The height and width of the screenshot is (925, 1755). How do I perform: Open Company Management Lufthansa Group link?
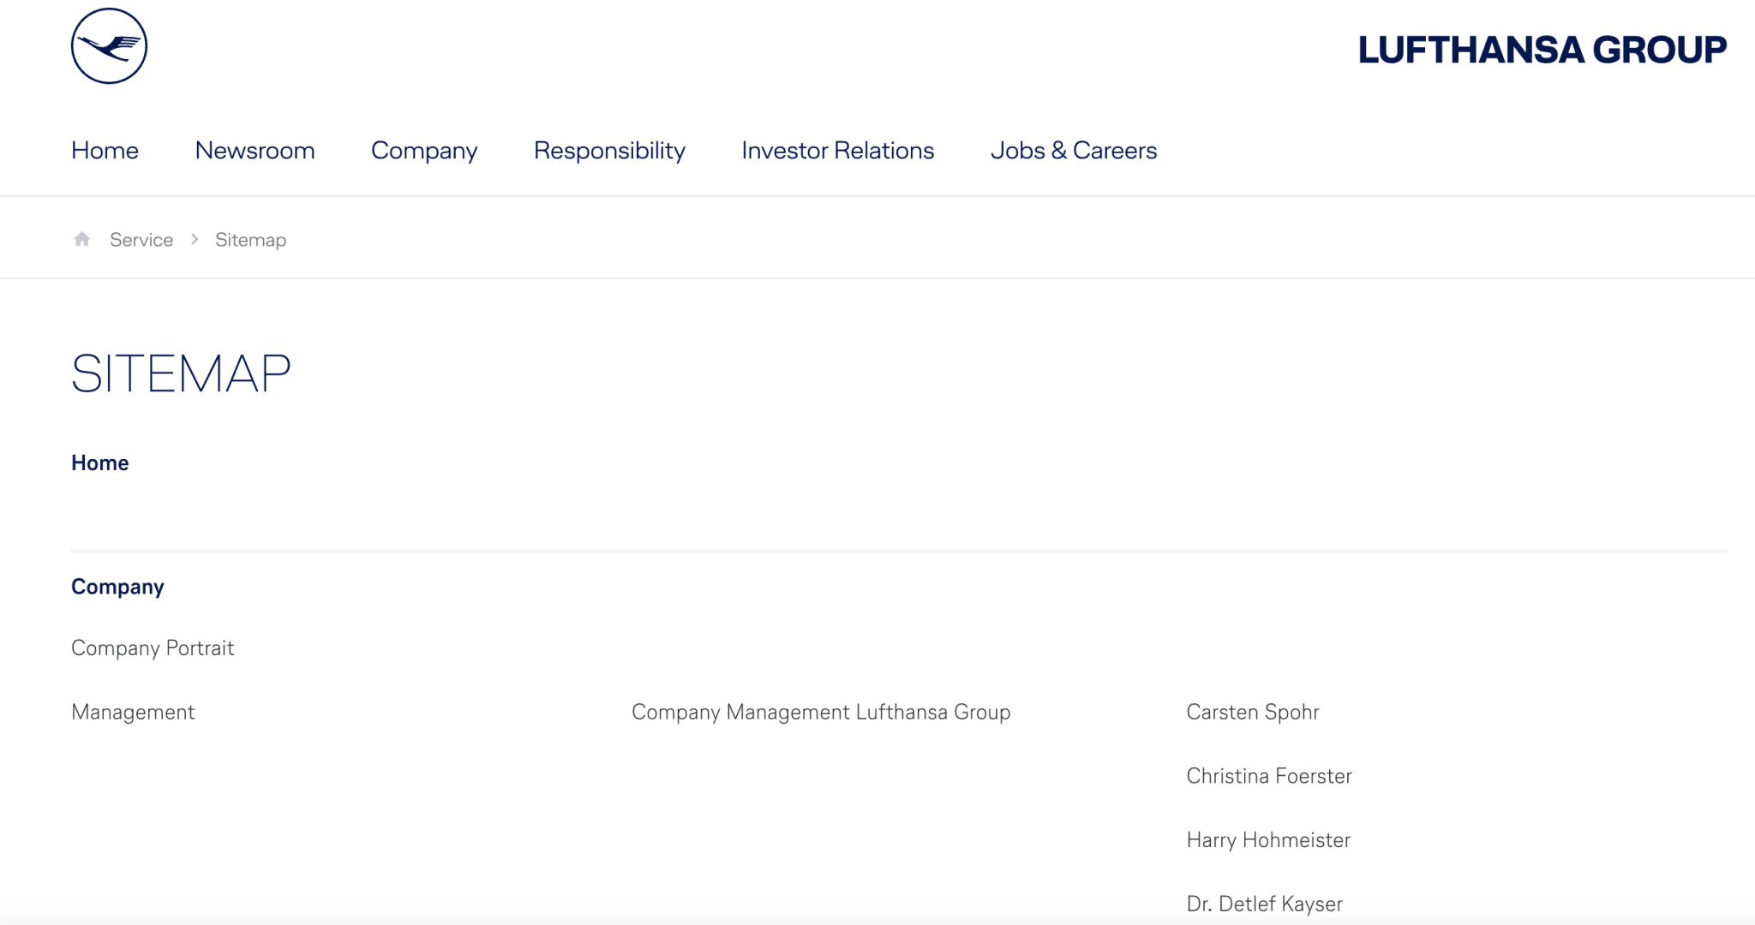821,713
